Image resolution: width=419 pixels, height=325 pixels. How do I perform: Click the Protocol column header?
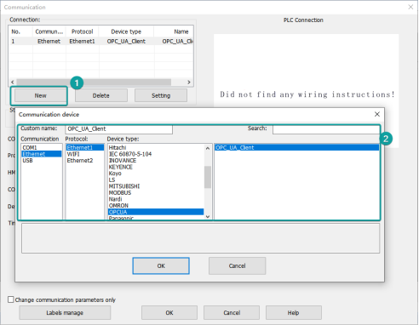[83, 31]
